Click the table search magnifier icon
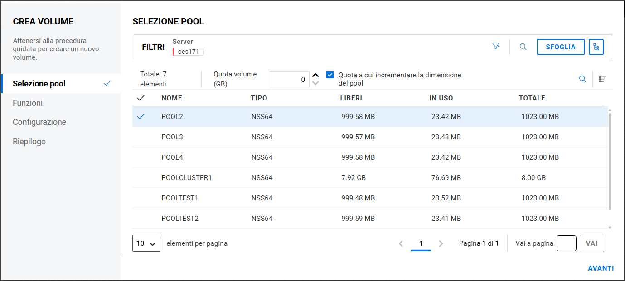 point(582,79)
